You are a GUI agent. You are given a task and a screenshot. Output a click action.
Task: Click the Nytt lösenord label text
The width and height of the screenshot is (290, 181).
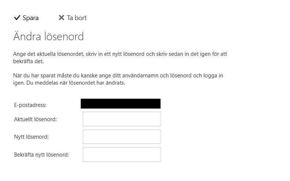[x=31, y=137]
